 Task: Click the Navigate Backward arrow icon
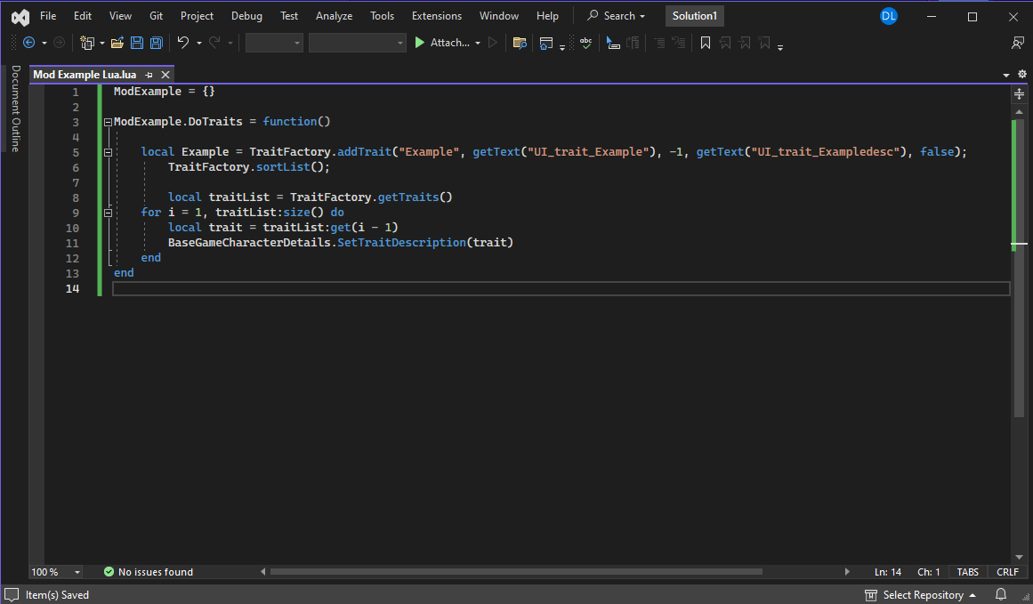[x=28, y=43]
